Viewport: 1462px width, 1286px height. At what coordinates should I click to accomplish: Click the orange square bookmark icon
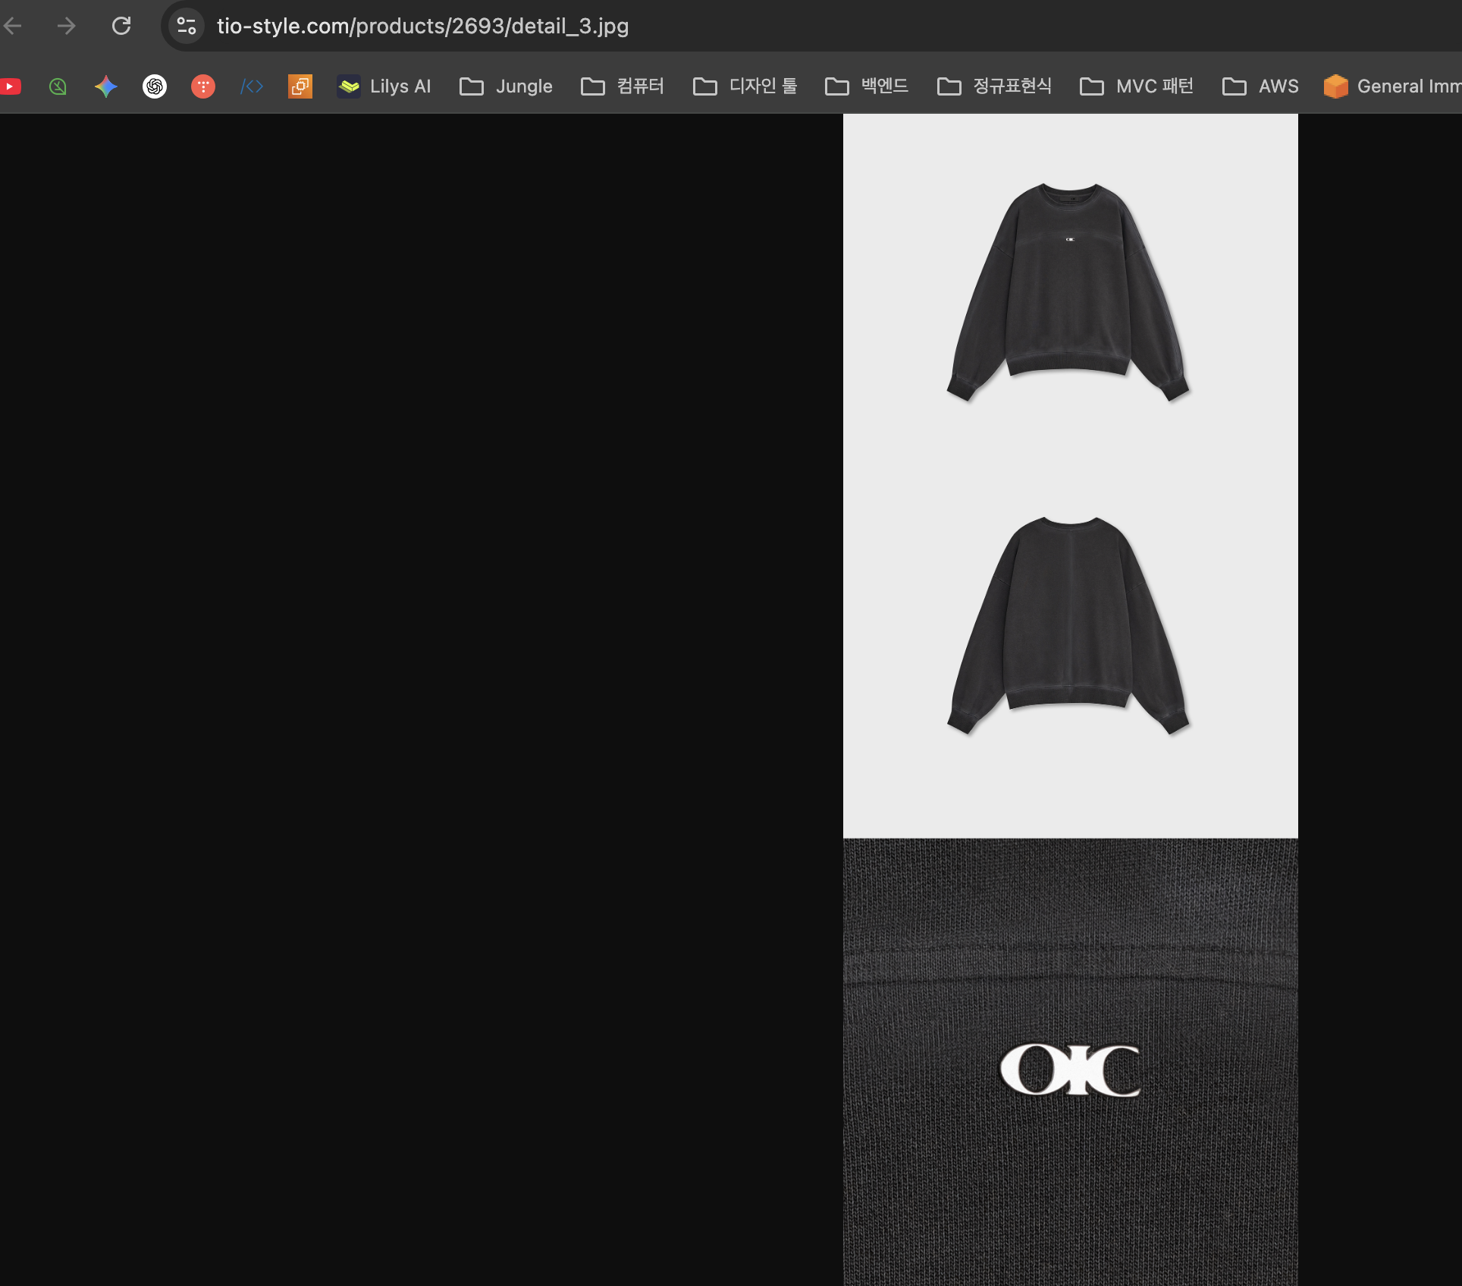pos(300,86)
